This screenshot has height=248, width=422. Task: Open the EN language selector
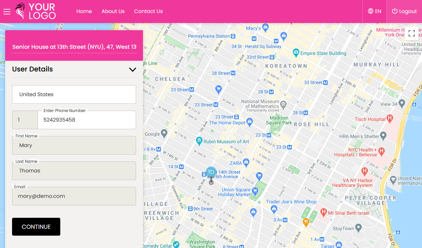[x=374, y=11]
